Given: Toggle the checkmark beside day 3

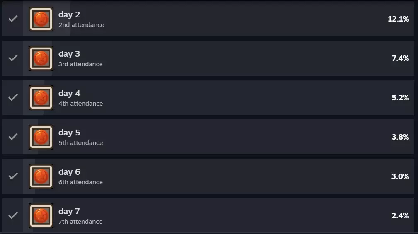Looking at the screenshot, I should [13, 58].
